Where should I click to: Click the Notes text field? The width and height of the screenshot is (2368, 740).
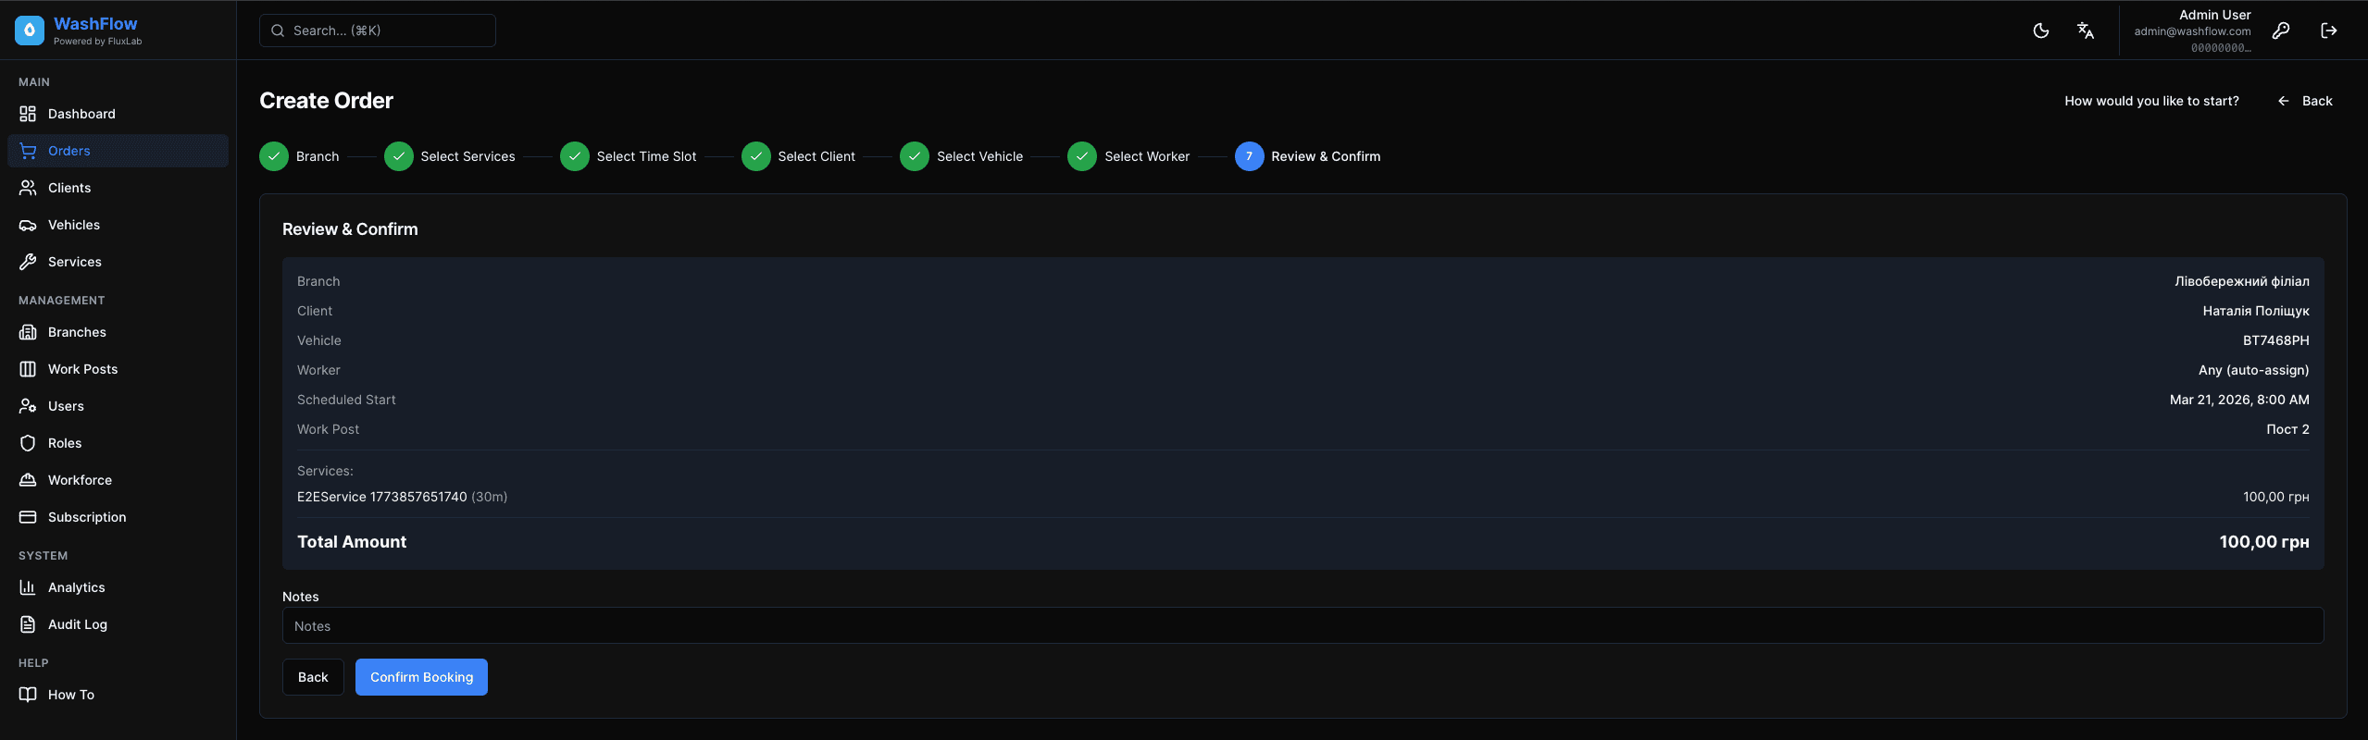pos(1302,626)
